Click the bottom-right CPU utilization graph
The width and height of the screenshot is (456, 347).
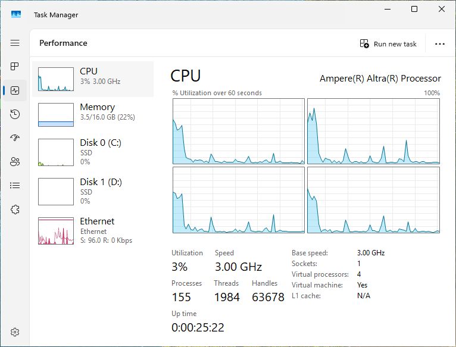tap(373, 200)
